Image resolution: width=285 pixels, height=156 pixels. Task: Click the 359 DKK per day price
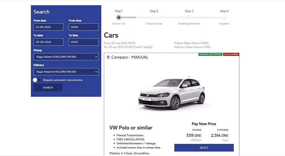pos(194,135)
